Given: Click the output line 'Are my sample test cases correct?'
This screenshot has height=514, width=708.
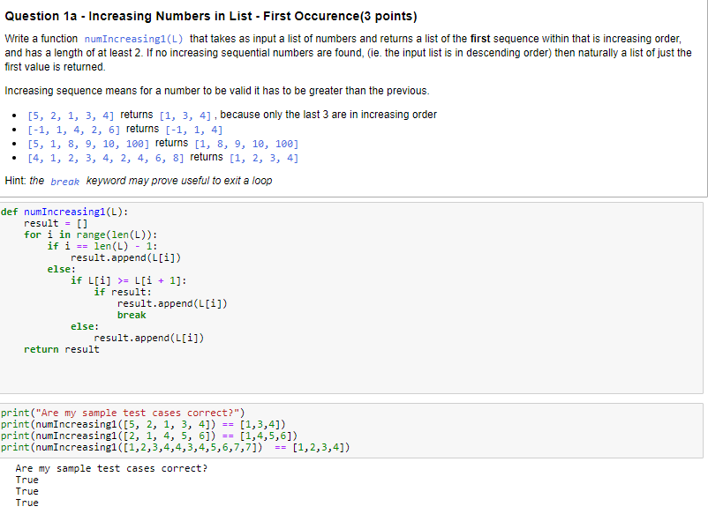Looking at the screenshot, I should [112, 467].
